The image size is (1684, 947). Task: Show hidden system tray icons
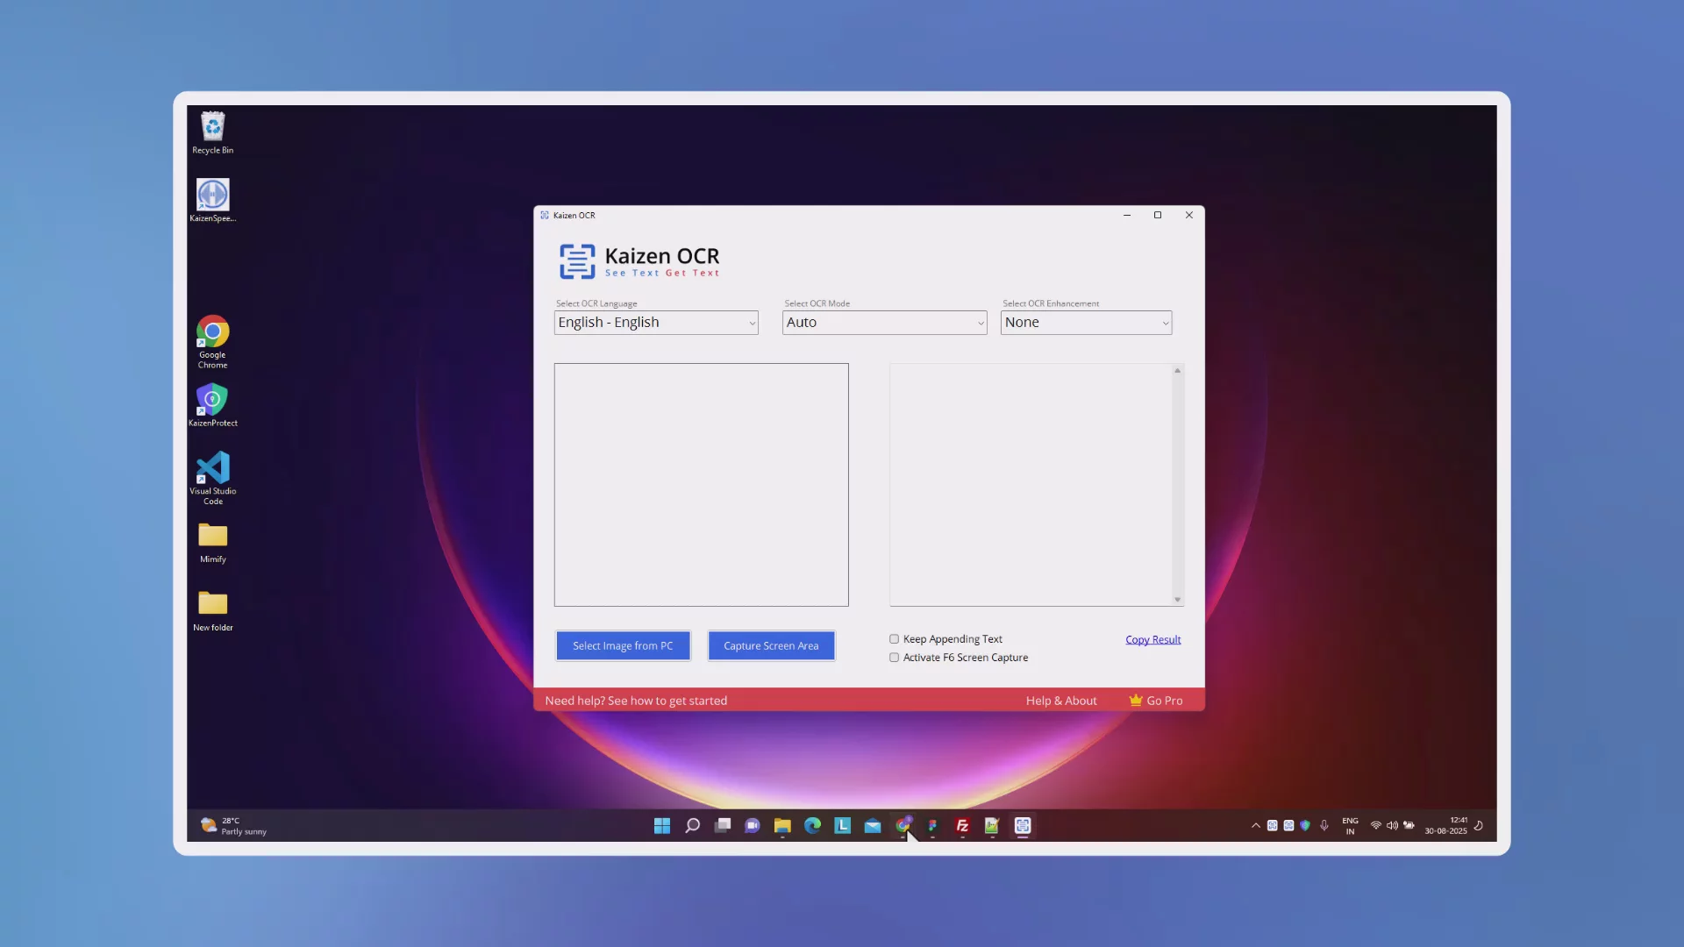(1256, 826)
